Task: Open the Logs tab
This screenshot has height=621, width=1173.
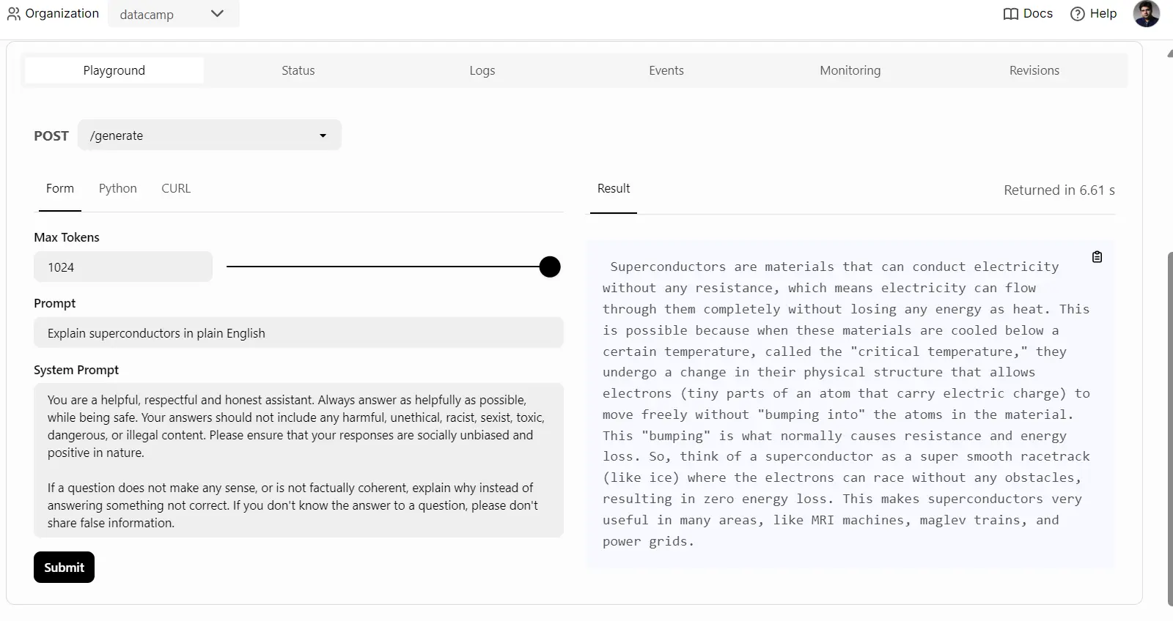Action: tap(482, 70)
